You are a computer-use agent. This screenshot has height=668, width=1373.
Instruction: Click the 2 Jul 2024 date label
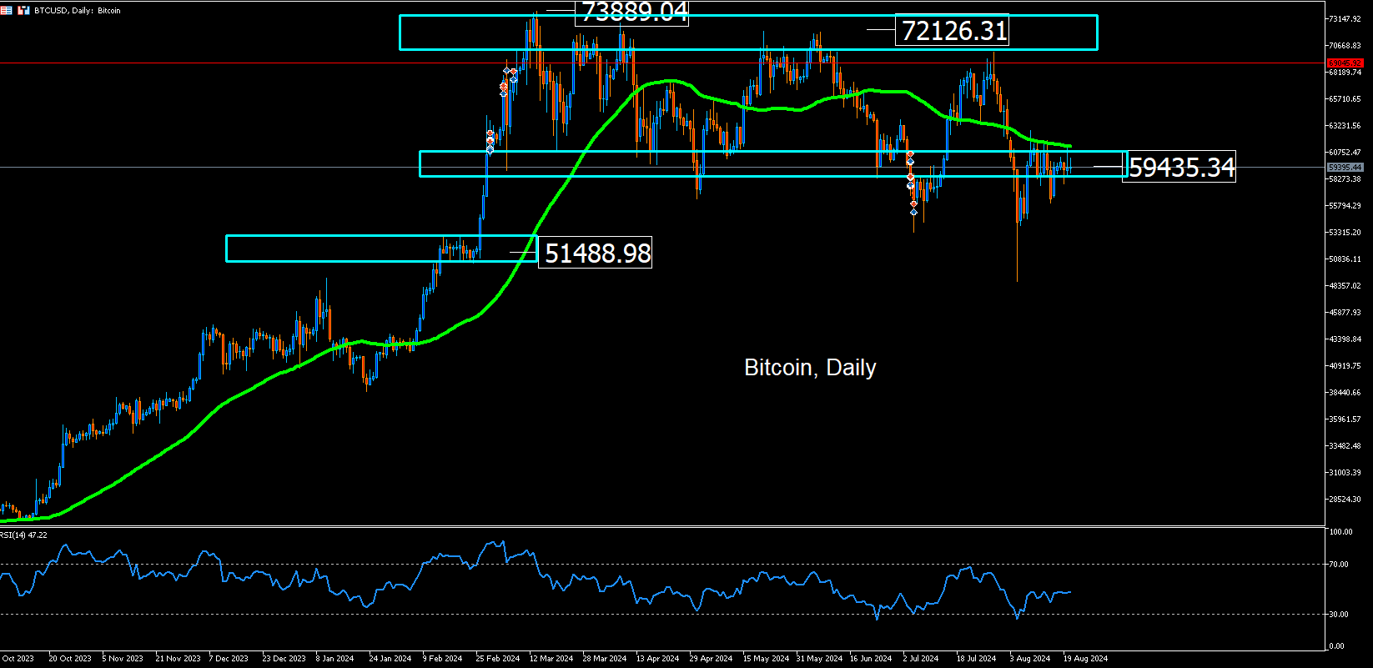(x=921, y=659)
